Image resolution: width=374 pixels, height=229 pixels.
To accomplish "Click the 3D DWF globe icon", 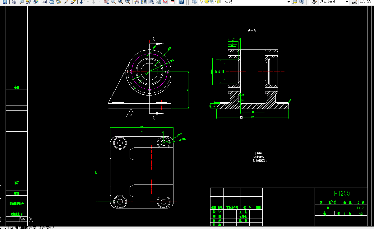I will (x=35, y=2).
